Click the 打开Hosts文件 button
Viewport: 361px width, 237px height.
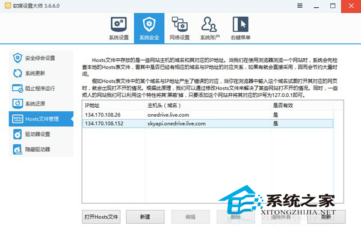[101, 217]
